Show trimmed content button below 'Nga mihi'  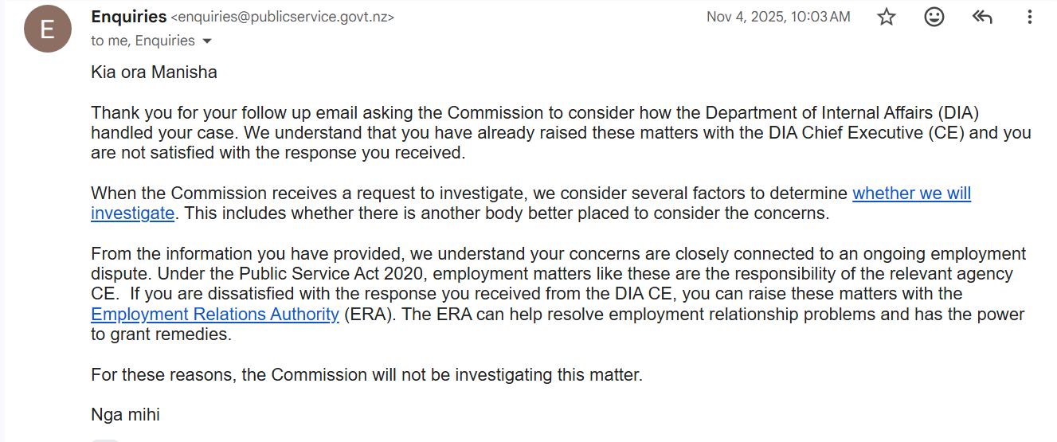coord(104,439)
